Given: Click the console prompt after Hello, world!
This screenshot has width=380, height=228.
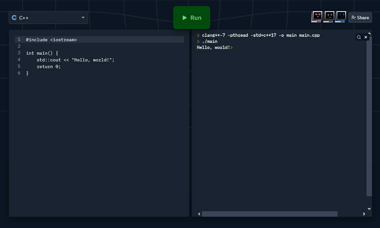Looking at the screenshot, I should click(x=231, y=48).
